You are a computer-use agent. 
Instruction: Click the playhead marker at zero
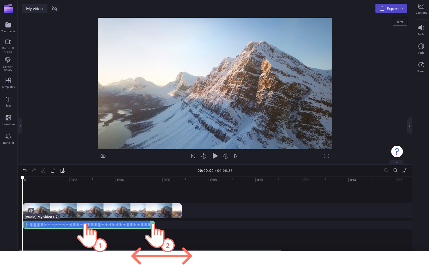pyautogui.click(x=22, y=178)
